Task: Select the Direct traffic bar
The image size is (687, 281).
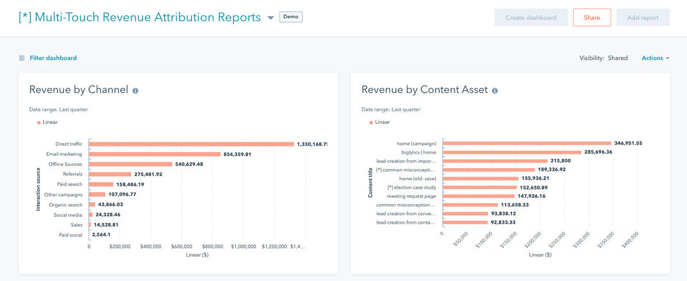Action: 191,144
